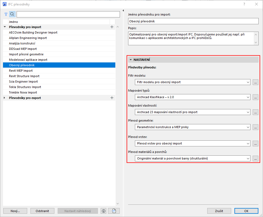The height and width of the screenshot is (217, 263).
Task: Add new import translator with plus icon
Action: (112, 27)
